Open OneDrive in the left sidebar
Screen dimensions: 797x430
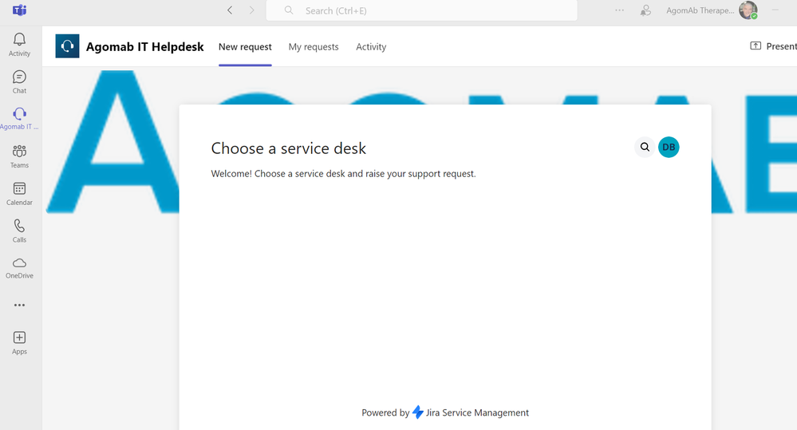tap(19, 268)
